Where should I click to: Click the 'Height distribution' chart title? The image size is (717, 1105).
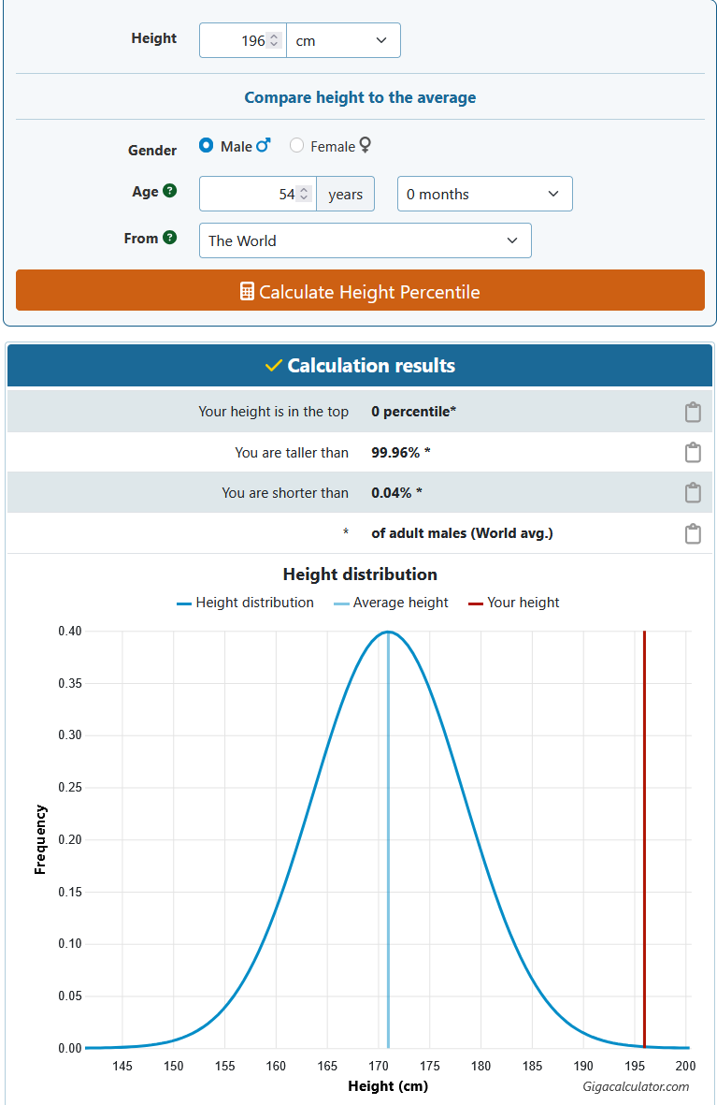[x=360, y=574]
